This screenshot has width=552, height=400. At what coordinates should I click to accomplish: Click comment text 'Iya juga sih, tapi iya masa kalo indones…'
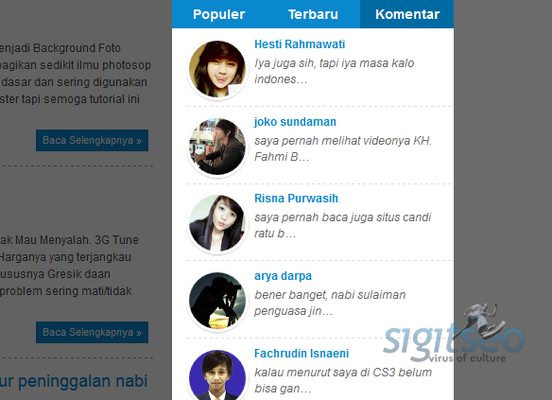pyautogui.click(x=334, y=71)
